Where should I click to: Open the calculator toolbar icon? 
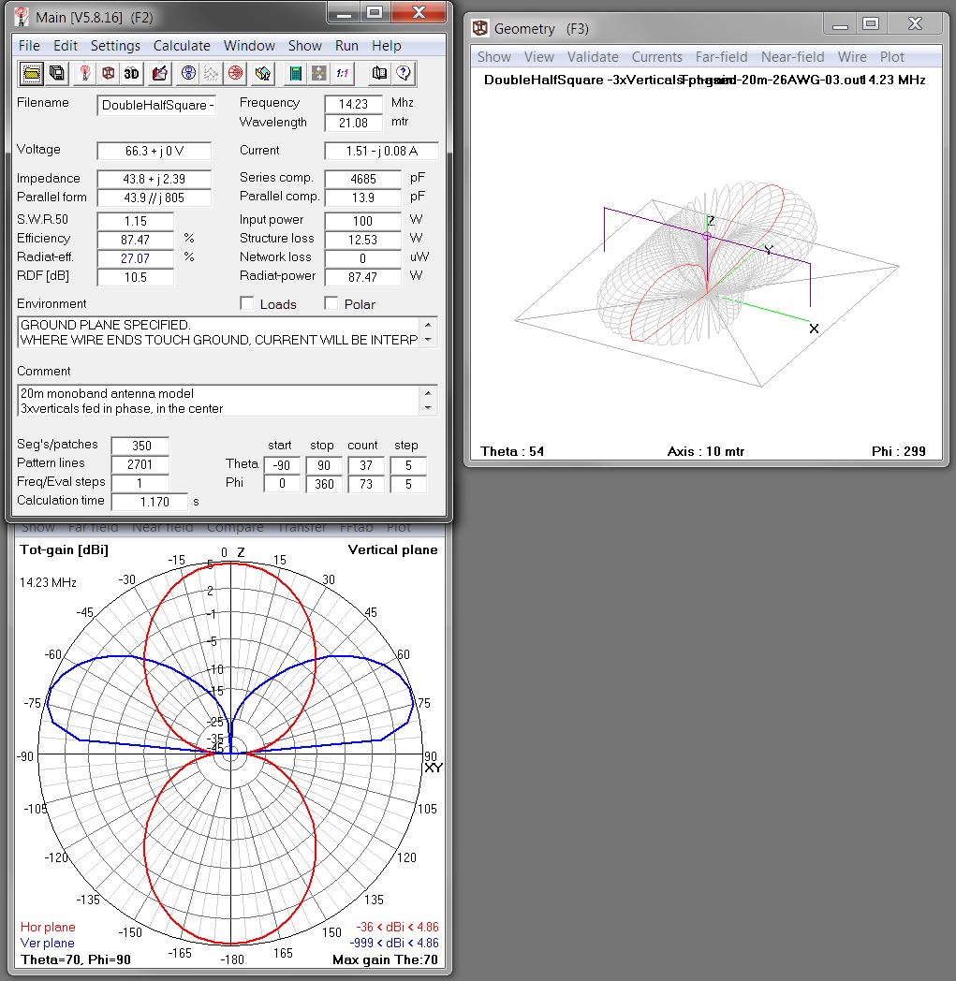(296, 73)
